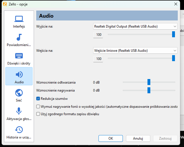Disable the Redukcja szumów checkbox
The height and width of the screenshot is (147, 184).
click(x=38, y=99)
